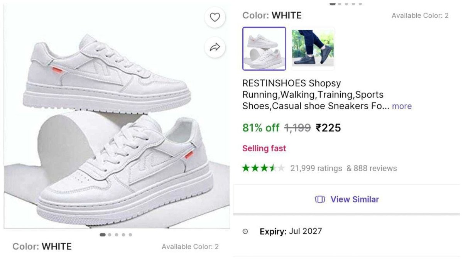Click Available Color: 2 beside thumbnails
The height and width of the screenshot is (260, 463).
(420, 16)
